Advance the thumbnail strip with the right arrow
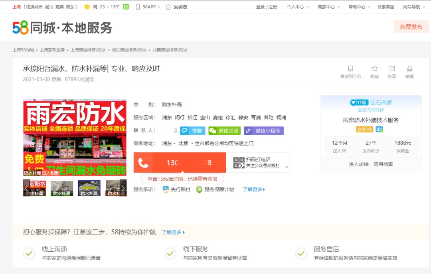The image size is (431, 274). (123, 188)
